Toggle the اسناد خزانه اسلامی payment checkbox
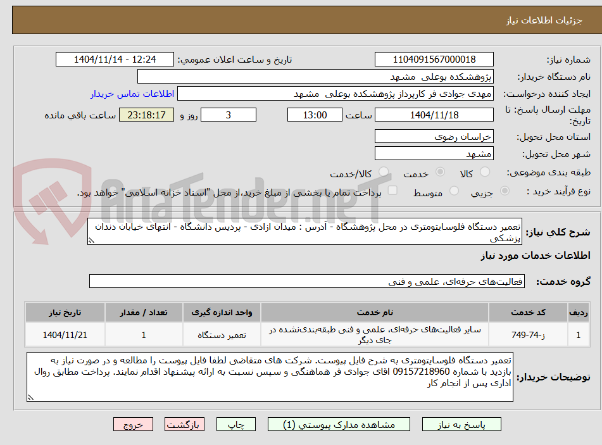The height and width of the screenshot is (445, 602). pos(392,191)
